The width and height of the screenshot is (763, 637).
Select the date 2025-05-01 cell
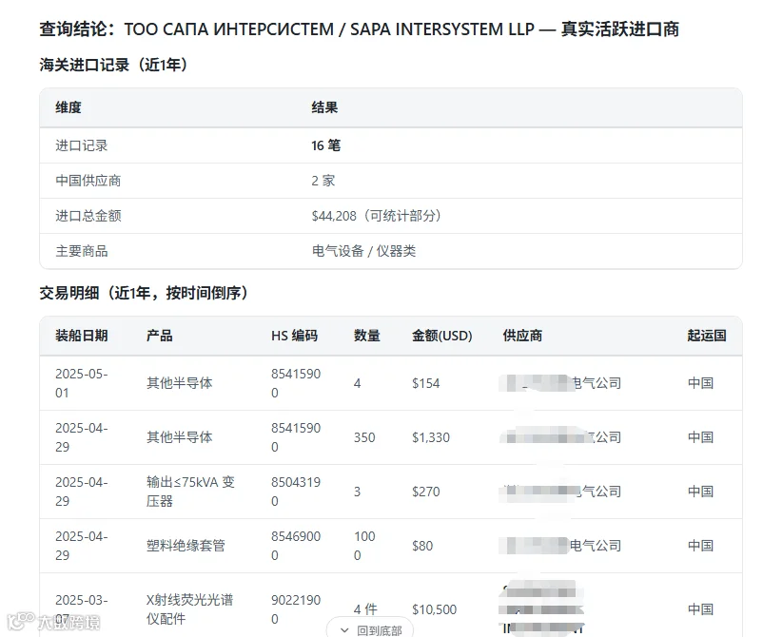[x=81, y=383]
